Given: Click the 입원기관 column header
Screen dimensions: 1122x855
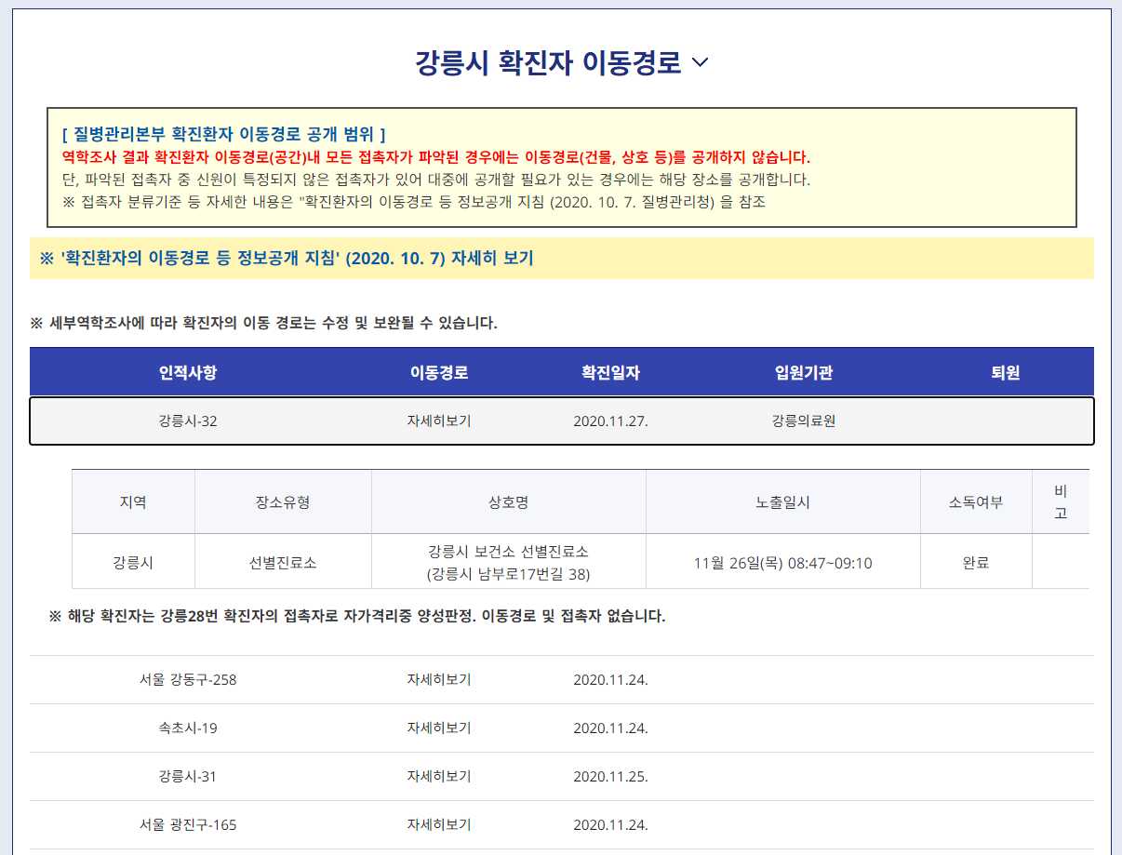Looking at the screenshot, I should pyautogui.click(x=804, y=373).
